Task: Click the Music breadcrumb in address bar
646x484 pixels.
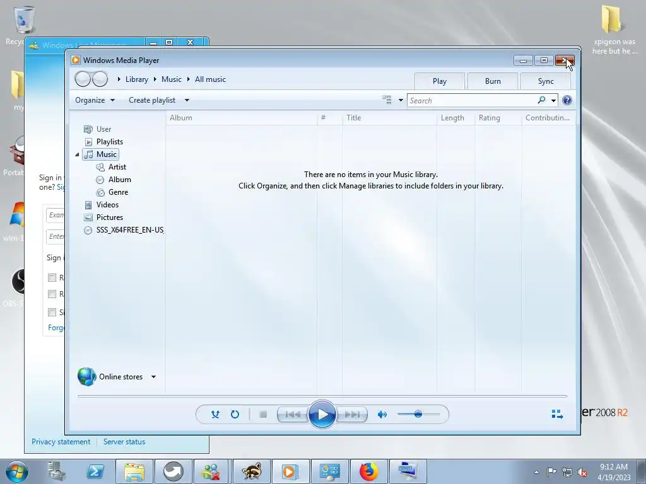Action: [172, 79]
